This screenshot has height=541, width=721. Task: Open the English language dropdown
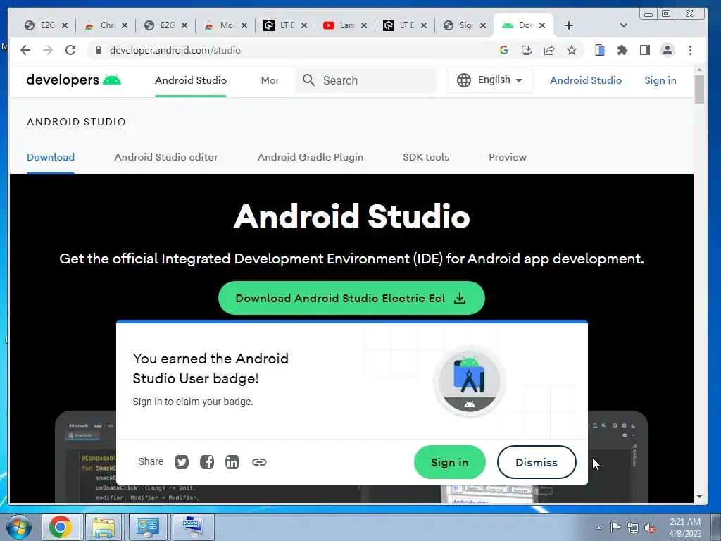coord(490,80)
